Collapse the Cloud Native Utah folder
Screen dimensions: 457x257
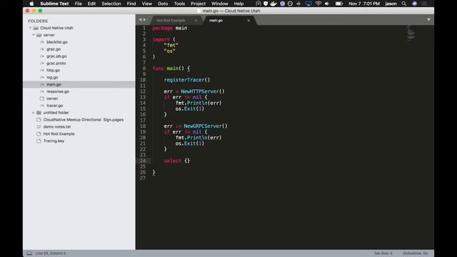30,28
